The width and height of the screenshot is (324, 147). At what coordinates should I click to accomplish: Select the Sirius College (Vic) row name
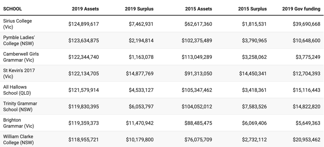click(18, 24)
